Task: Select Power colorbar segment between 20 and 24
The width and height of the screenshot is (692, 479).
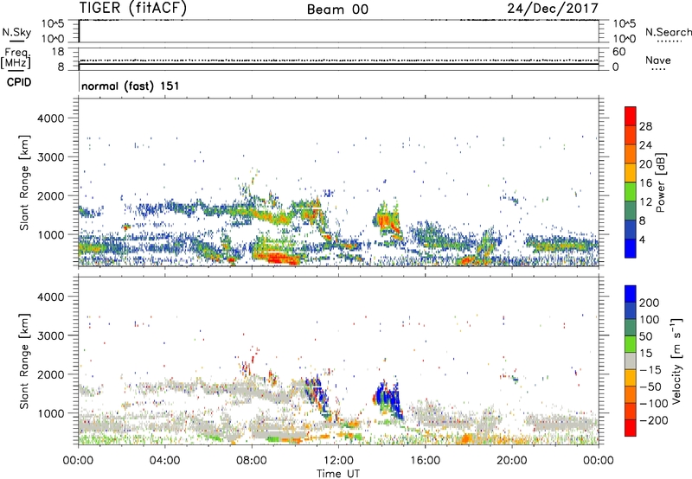Action: (631, 154)
